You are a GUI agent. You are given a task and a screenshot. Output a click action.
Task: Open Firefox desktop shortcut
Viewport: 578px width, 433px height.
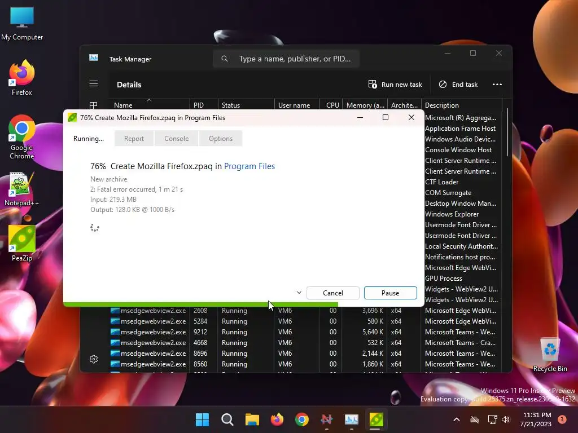[22, 78]
